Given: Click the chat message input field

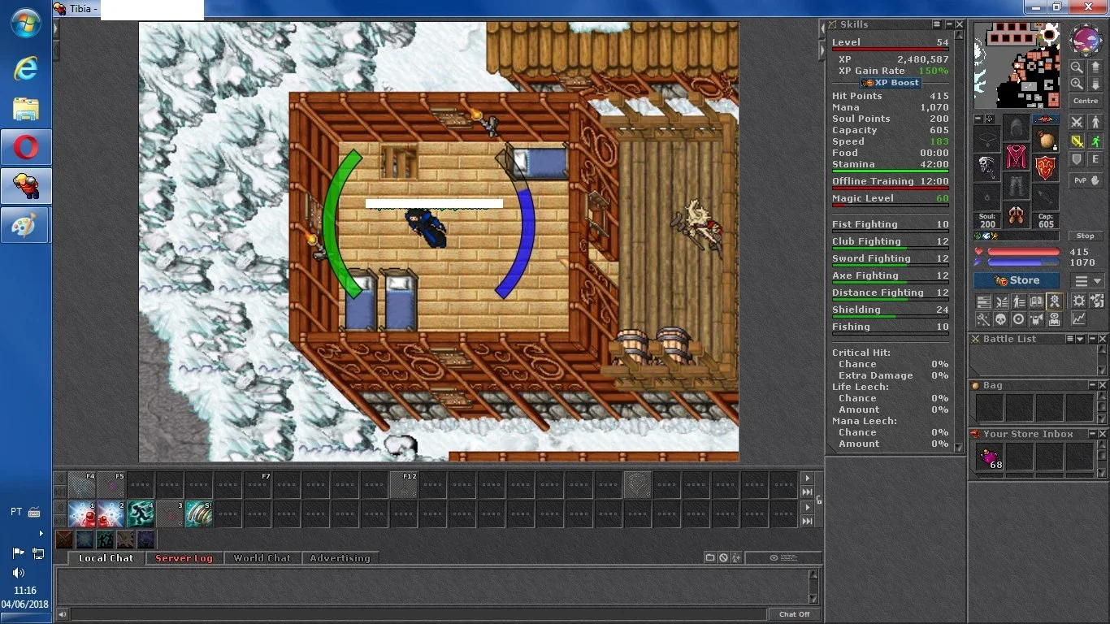Looking at the screenshot, I should click(x=418, y=614).
